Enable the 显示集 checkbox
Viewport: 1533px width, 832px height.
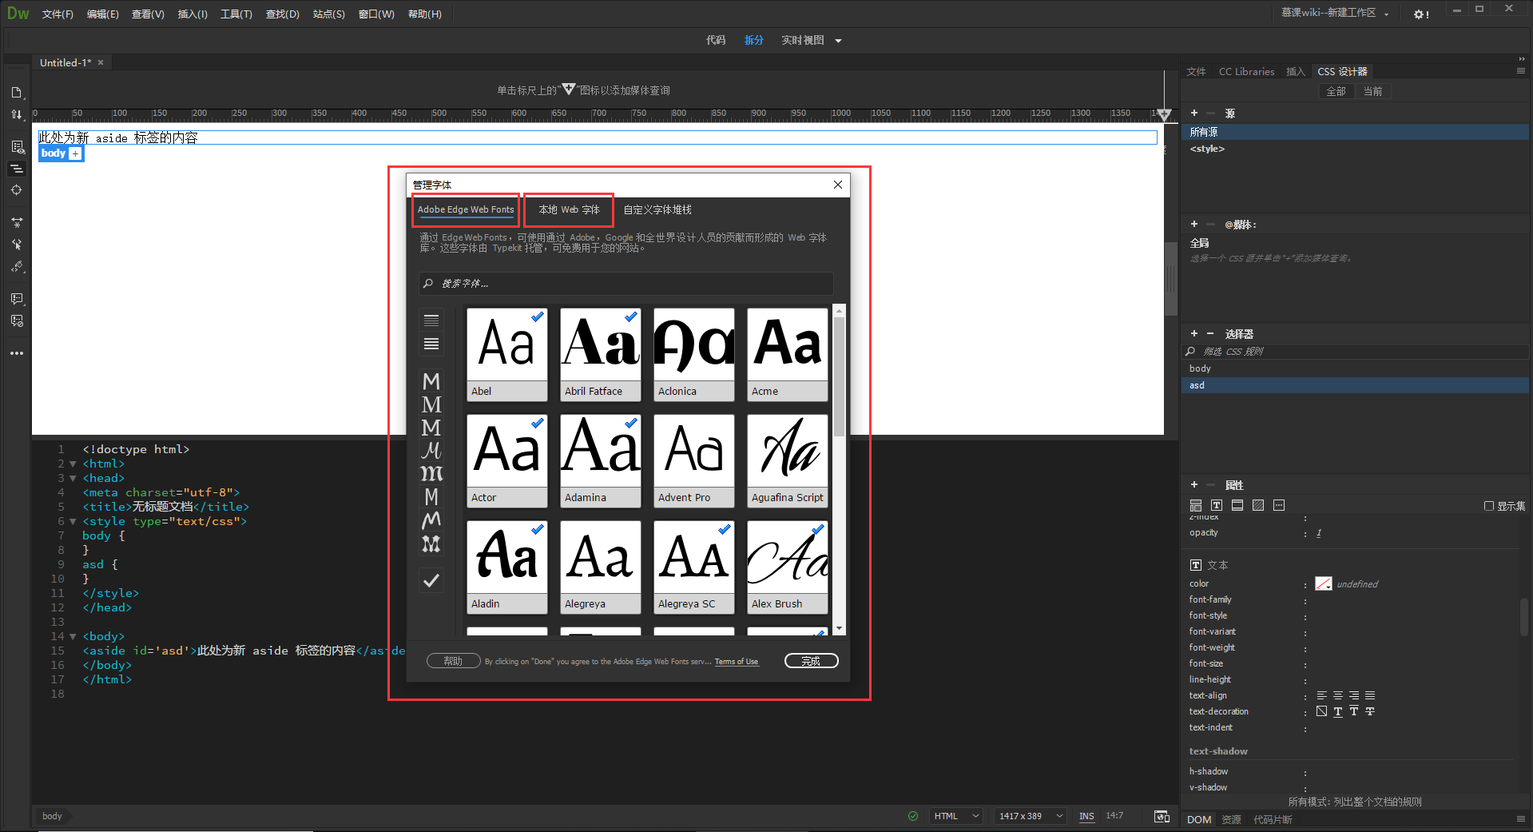(x=1489, y=506)
